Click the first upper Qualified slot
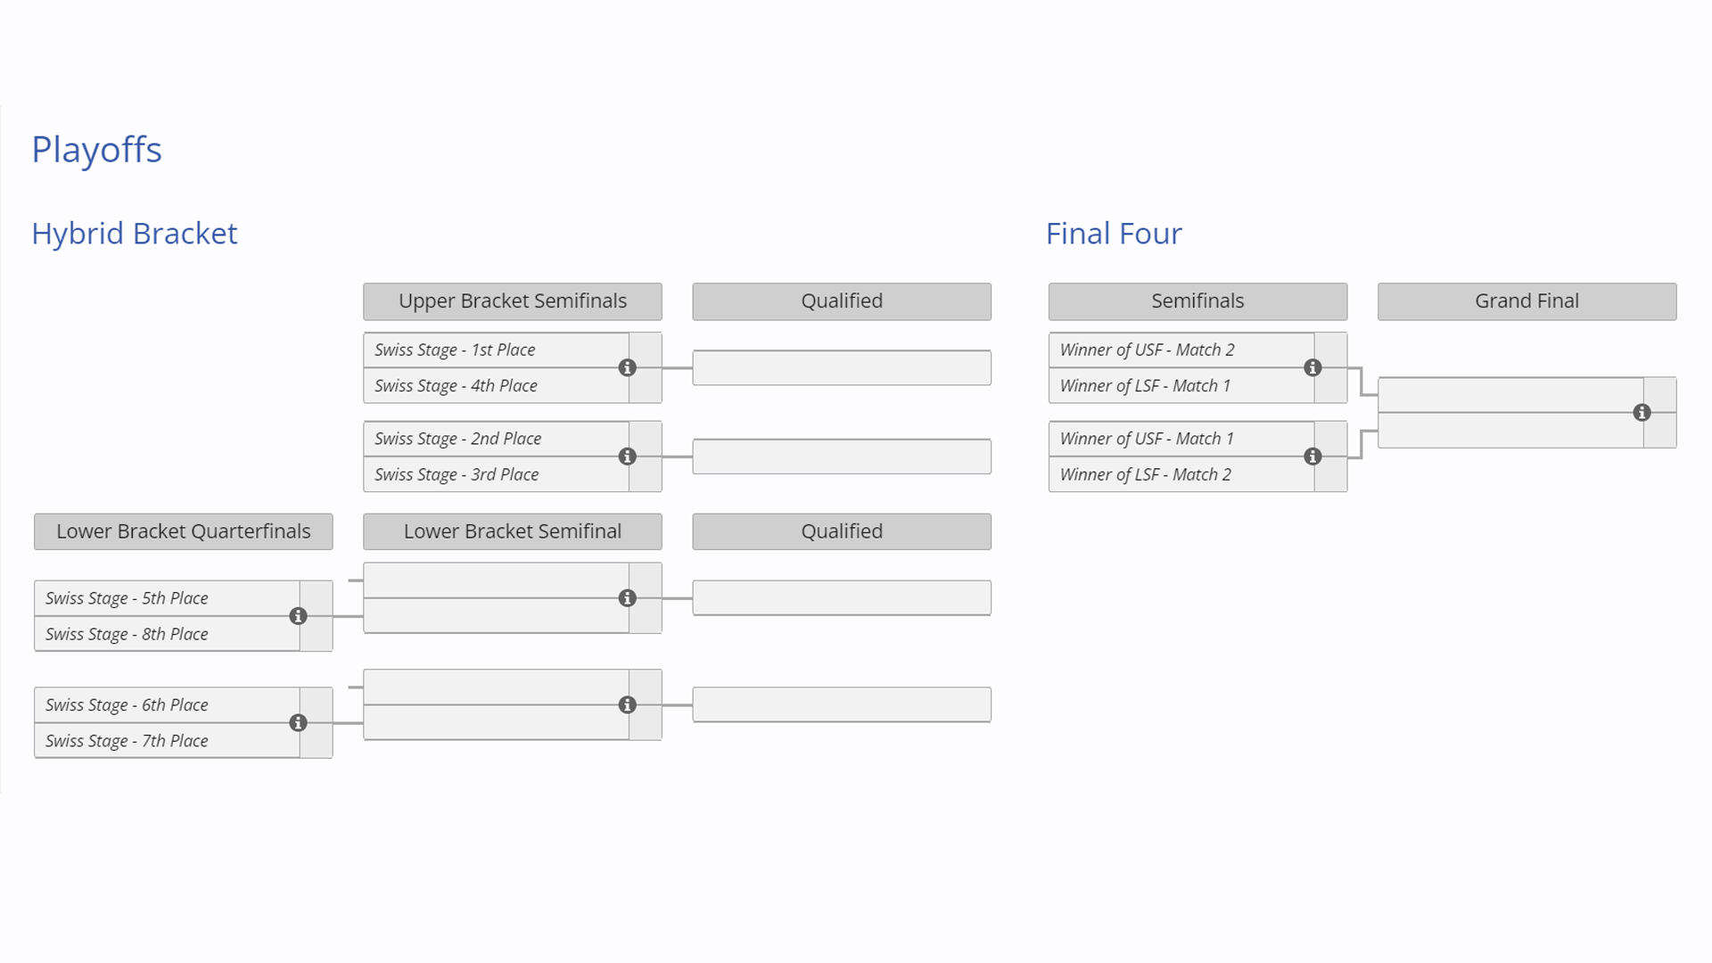Screen dimensions: 1712x963 pyautogui.click(x=842, y=367)
